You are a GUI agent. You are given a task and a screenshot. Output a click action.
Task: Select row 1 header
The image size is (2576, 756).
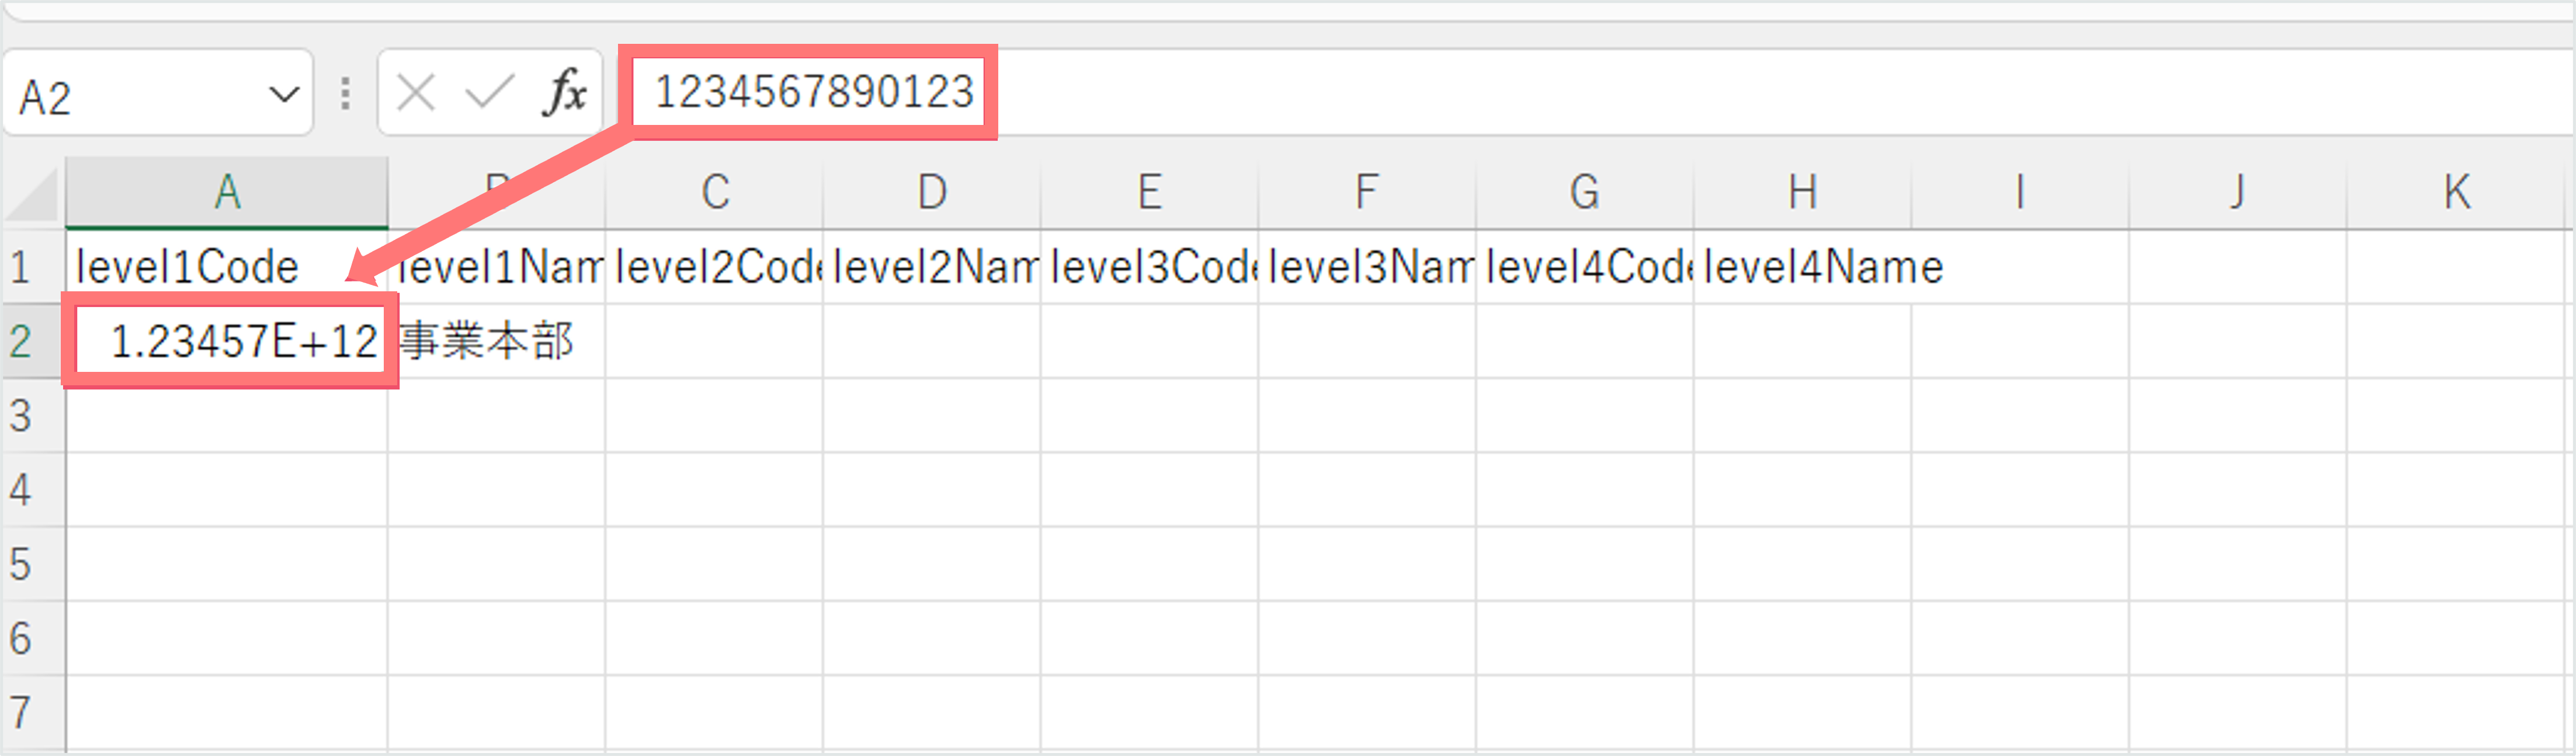[x=33, y=267]
